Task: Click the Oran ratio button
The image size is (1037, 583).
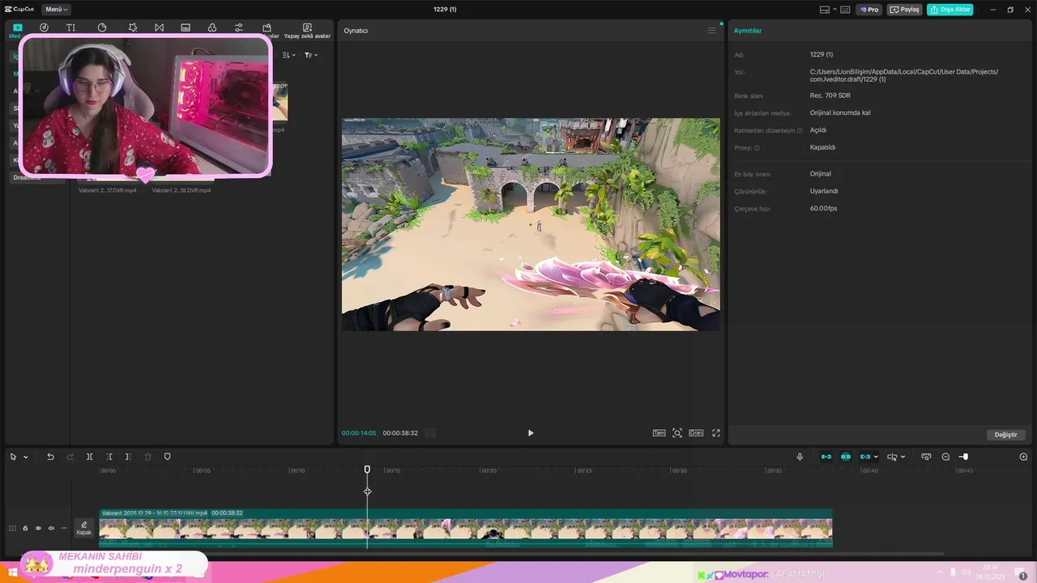Action: pyautogui.click(x=696, y=433)
